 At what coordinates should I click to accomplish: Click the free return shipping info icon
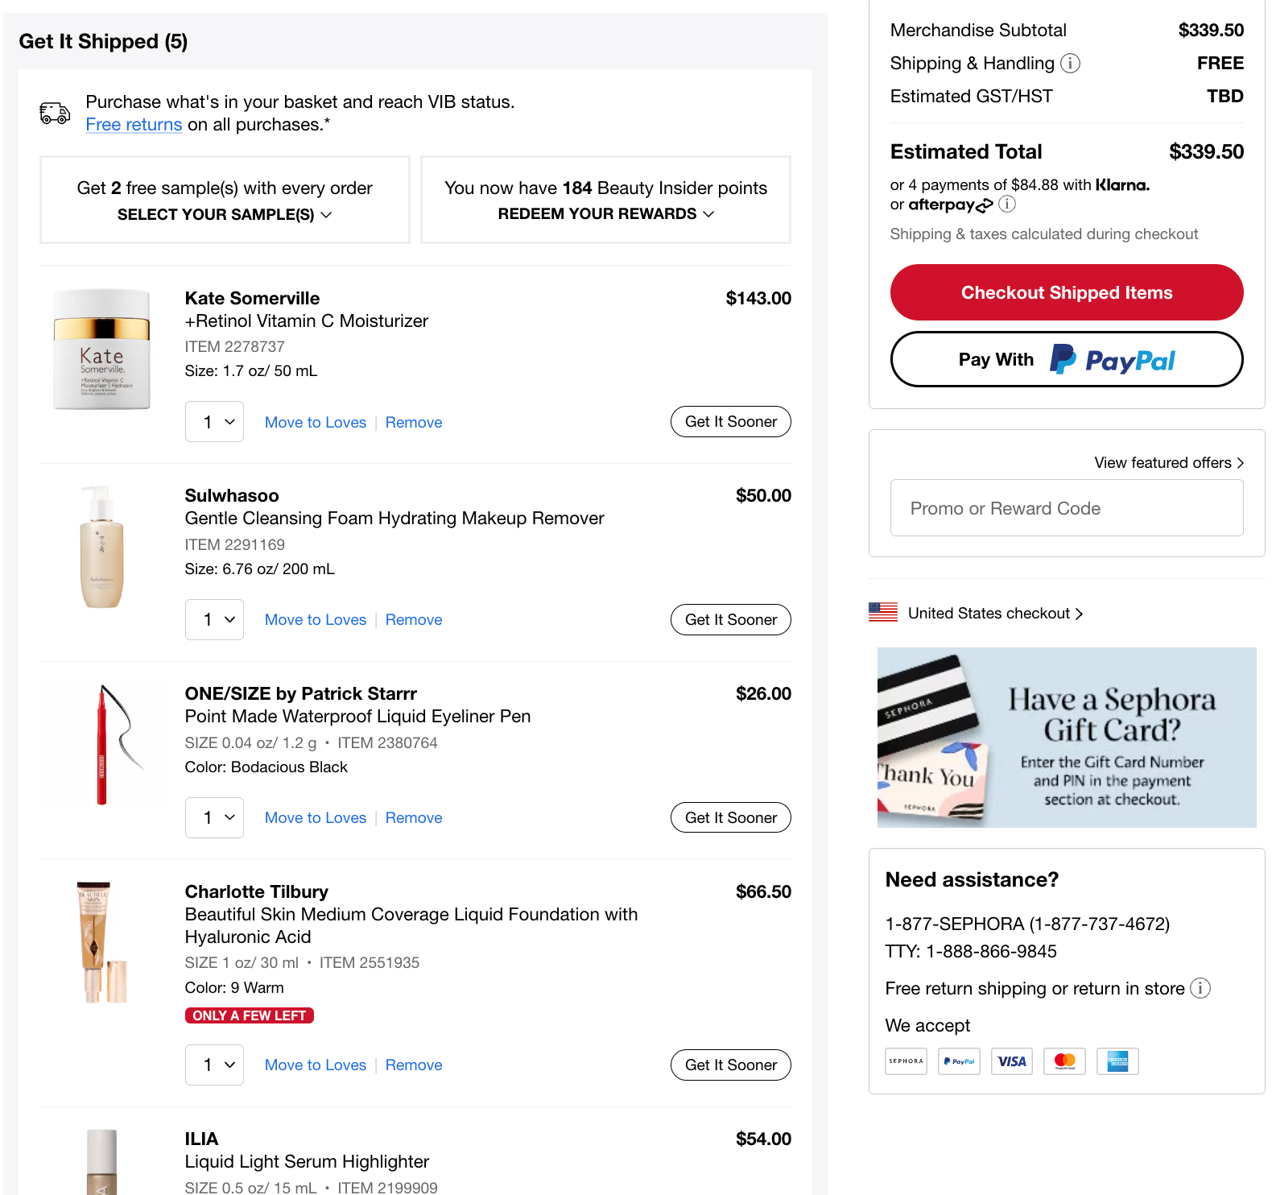[x=1200, y=988]
